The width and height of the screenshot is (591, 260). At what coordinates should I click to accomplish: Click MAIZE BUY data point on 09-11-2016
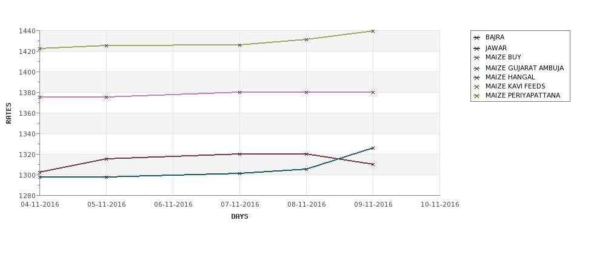tap(373, 32)
